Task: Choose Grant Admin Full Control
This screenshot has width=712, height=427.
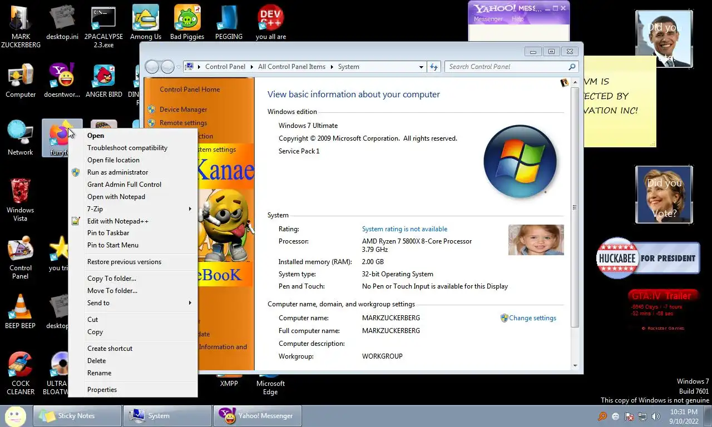Action: (133, 185)
